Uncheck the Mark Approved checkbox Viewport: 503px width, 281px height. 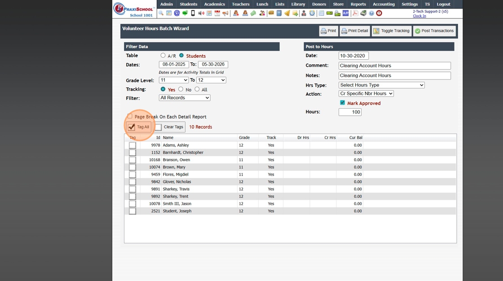coord(342,103)
